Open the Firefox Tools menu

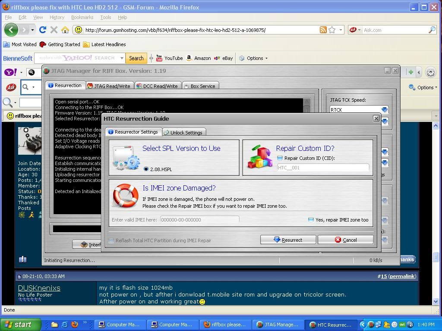coord(106,17)
